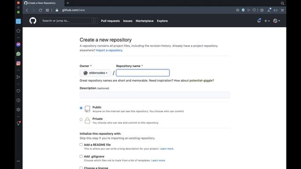Open Messenger in the sidebar
This screenshot has width=301, height=169.
(18, 45)
